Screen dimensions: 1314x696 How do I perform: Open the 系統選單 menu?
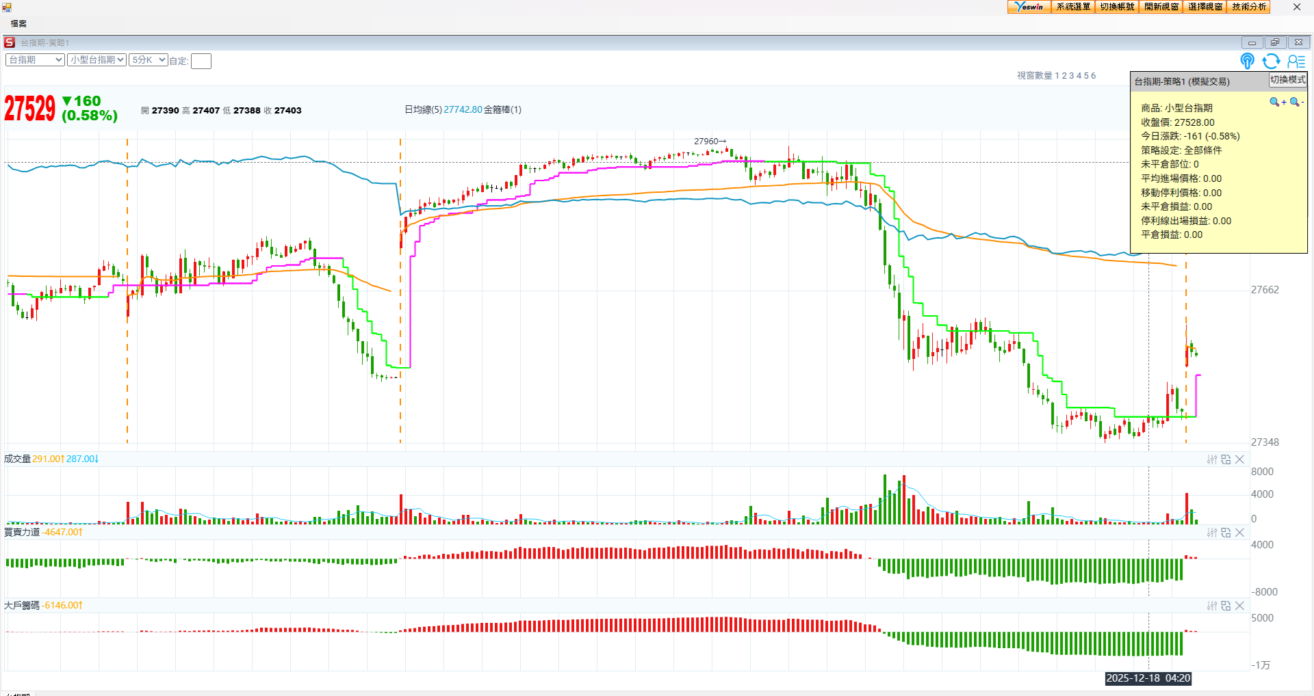(1073, 7)
